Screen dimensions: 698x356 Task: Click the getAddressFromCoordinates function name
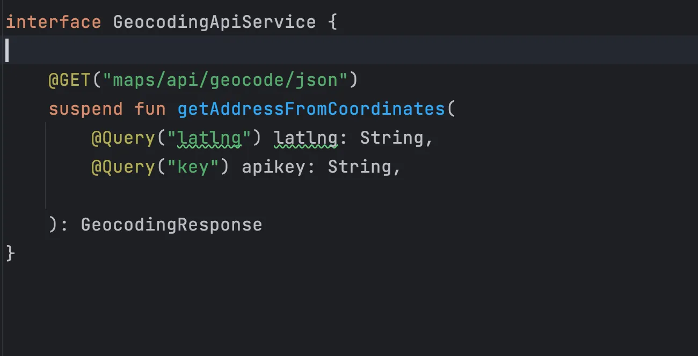311,109
